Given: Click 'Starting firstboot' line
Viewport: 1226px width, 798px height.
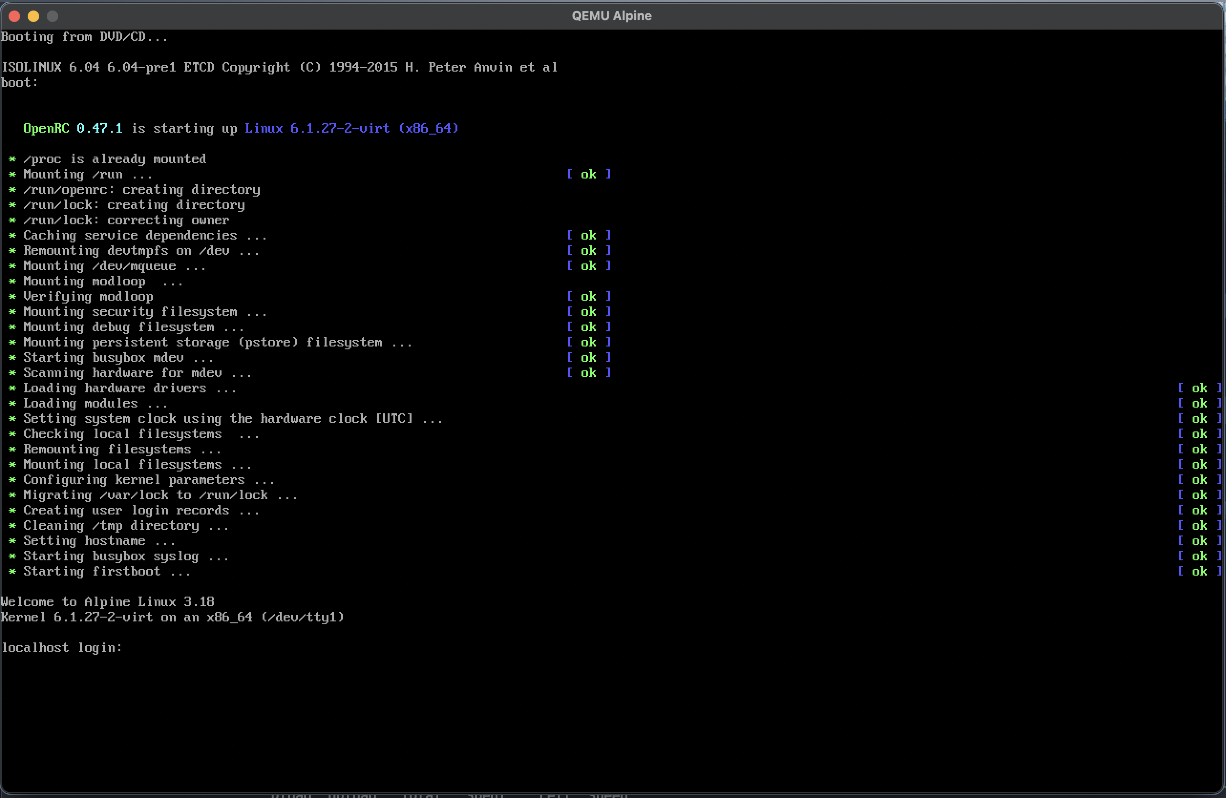Looking at the screenshot, I should [107, 571].
